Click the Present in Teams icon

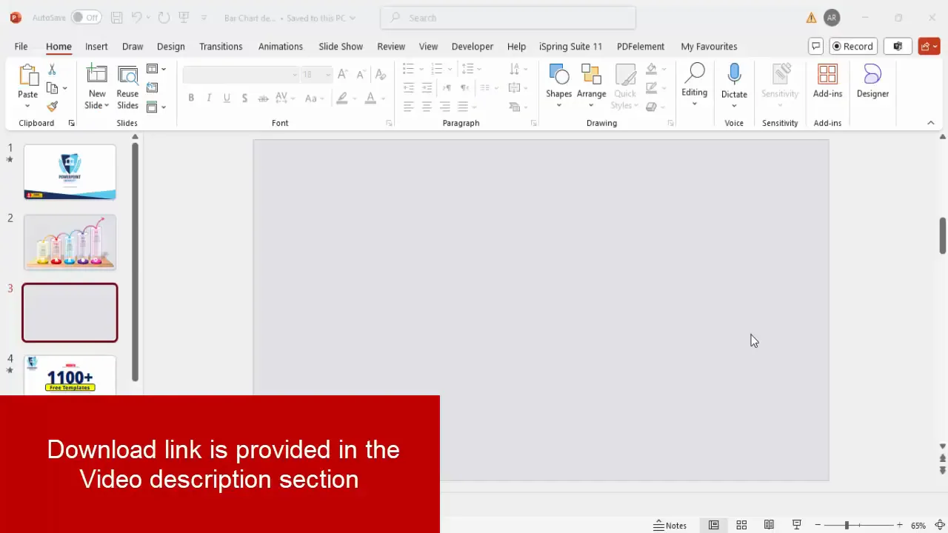click(x=898, y=46)
